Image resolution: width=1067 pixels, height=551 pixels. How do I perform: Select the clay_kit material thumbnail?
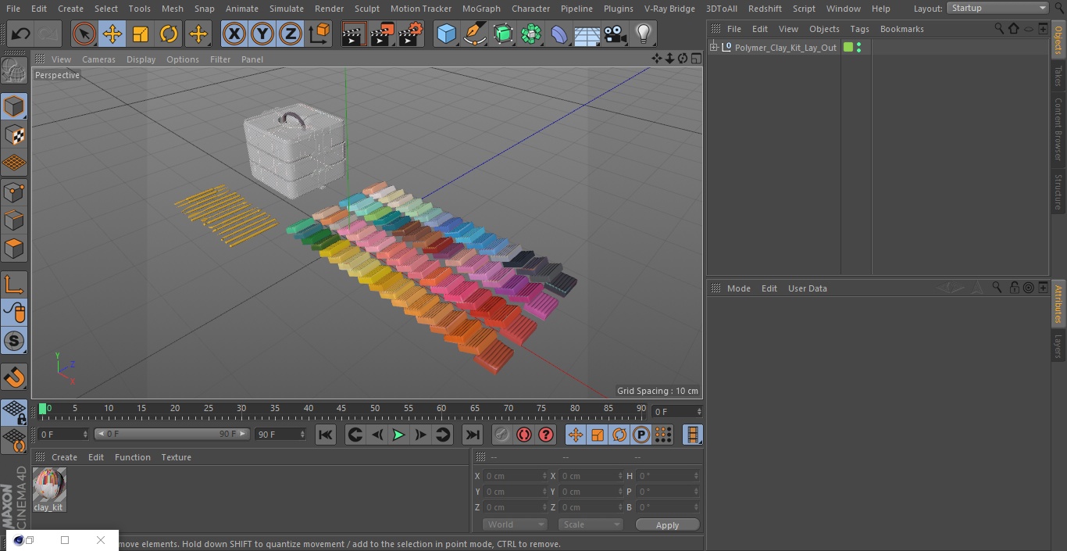(49, 485)
